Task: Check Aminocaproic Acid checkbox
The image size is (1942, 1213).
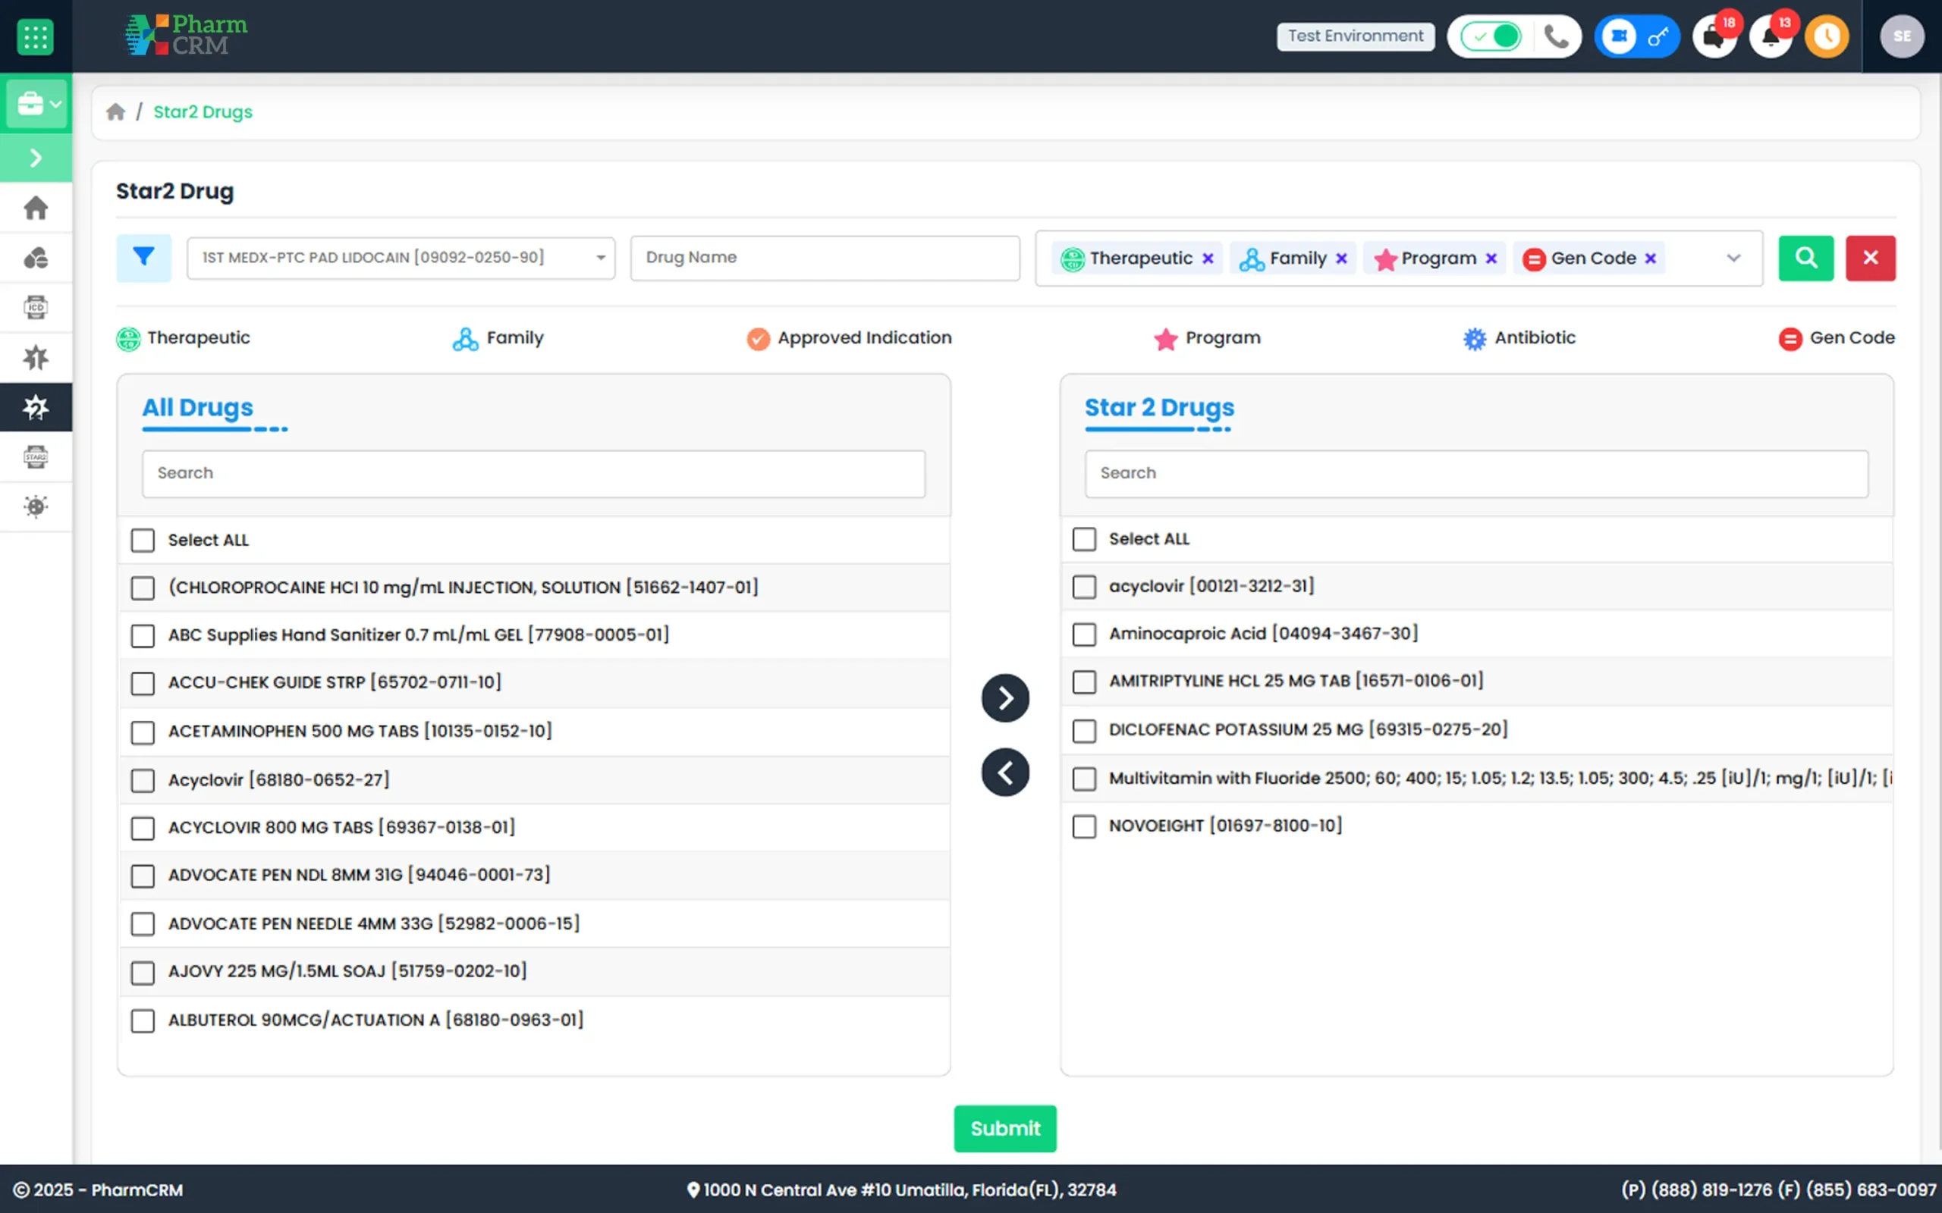Action: pyautogui.click(x=1084, y=635)
